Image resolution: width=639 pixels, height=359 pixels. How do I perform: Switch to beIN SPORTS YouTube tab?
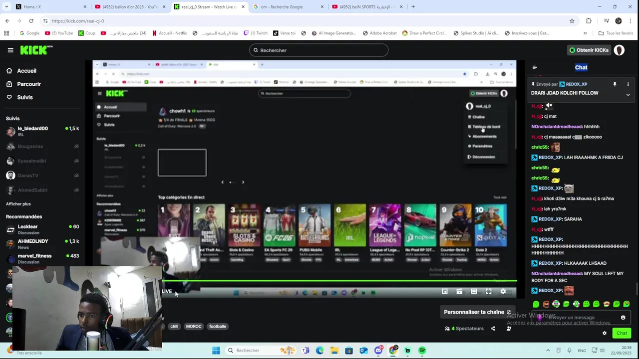367,7
